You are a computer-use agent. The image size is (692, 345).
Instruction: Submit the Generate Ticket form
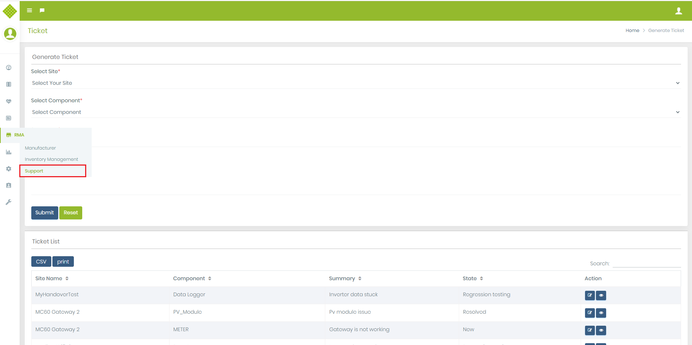point(44,213)
